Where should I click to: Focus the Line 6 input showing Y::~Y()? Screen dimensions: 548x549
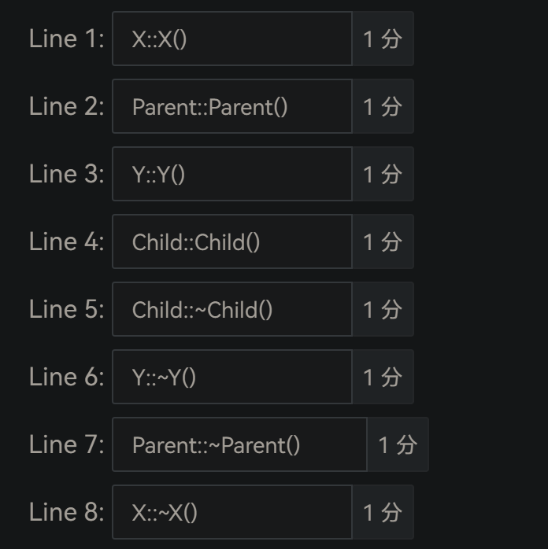pyautogui.click(x=232, y=377)
